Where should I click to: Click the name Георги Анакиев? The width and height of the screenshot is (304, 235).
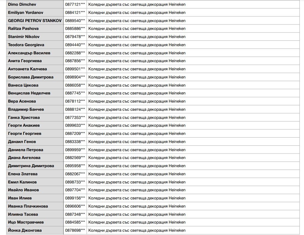[24, 125]
